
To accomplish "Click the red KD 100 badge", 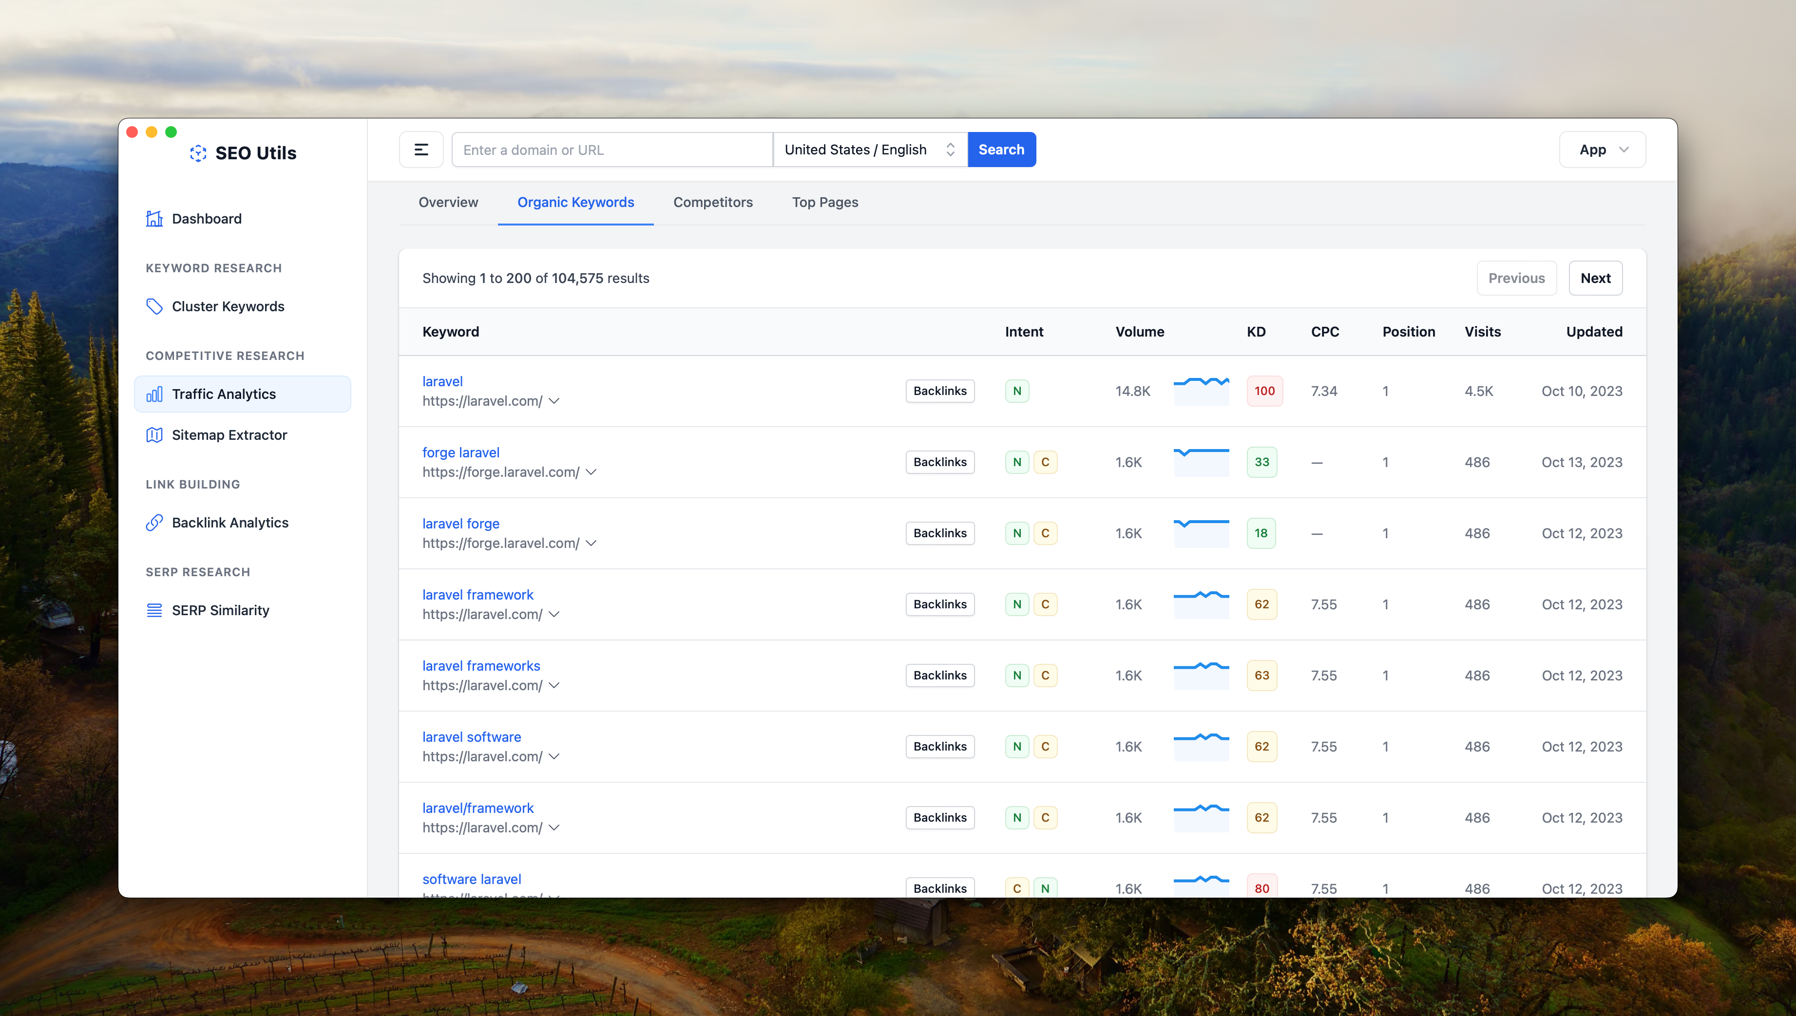I will click(x=1264, y=392).
